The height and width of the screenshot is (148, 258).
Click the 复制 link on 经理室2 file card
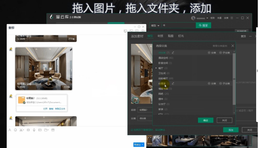(51, 109)
